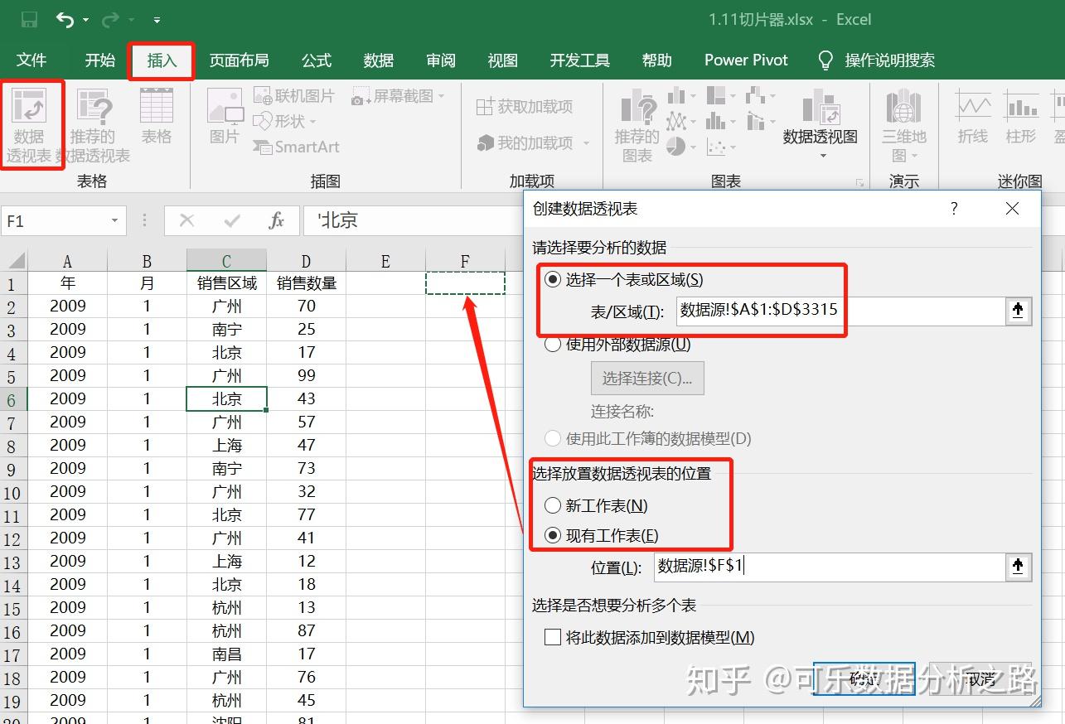Image resolution: width=1065 pixels, height=724 pixels.
Task: Open Customize Quick Access Toolbar arrow
Action: click(157, 20)
